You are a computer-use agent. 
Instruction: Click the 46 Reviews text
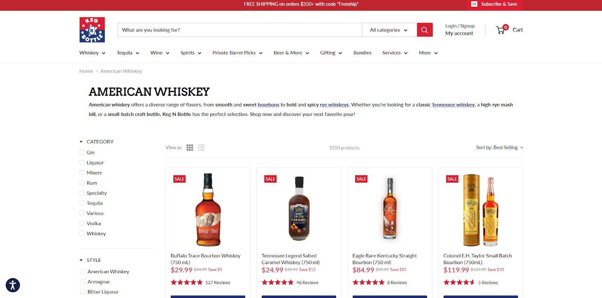tap(307, 283)
